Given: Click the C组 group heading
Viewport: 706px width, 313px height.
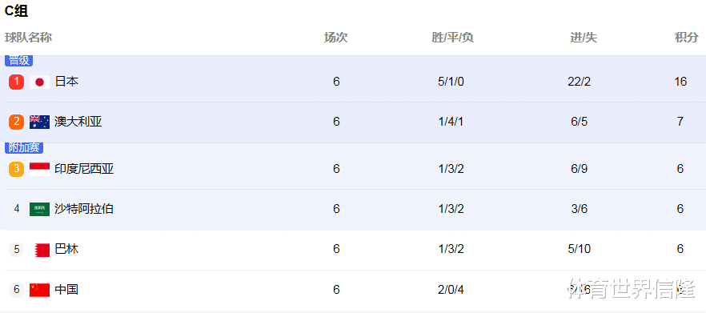Looking at the screenshot, I should coord(16,11).
